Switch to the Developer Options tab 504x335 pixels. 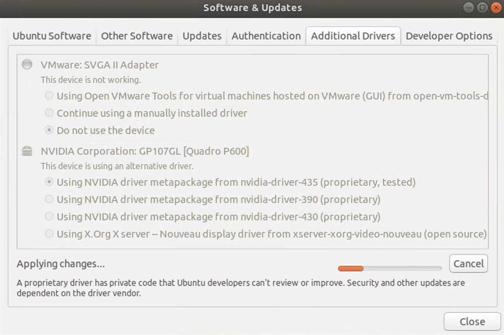point(449,36)
